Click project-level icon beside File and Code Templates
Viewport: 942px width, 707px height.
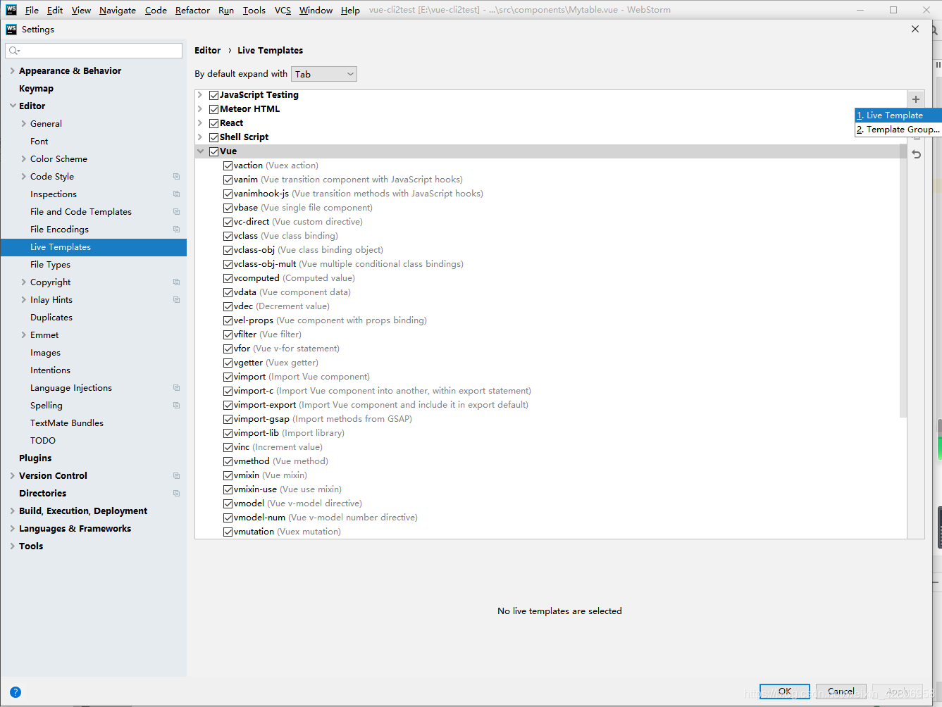(176, 212)
